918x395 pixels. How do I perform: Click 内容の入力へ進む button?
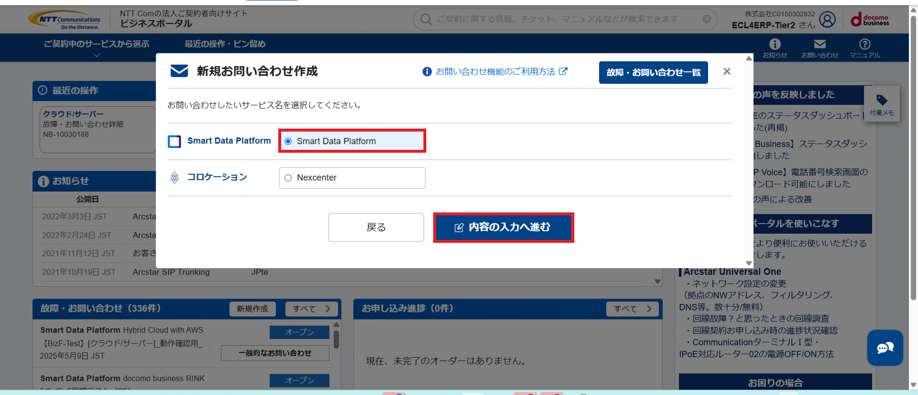[x=503, y=227]
